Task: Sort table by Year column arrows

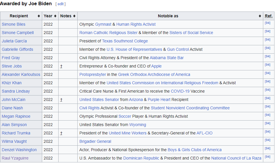Action: coord(55,16)
